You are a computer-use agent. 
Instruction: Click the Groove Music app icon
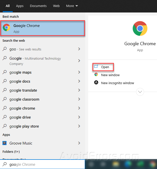(x=4, y=143)
